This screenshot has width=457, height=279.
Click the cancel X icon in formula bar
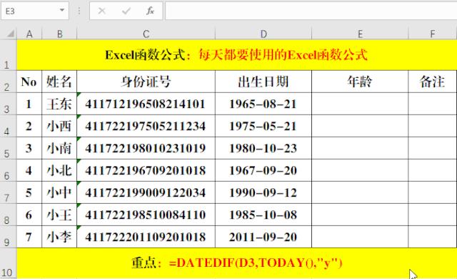(101, 11)
